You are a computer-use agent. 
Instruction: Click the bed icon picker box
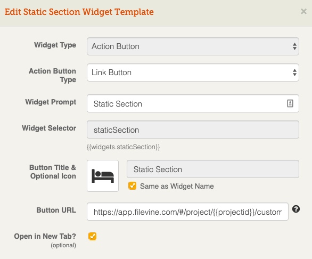click(103, 176)
